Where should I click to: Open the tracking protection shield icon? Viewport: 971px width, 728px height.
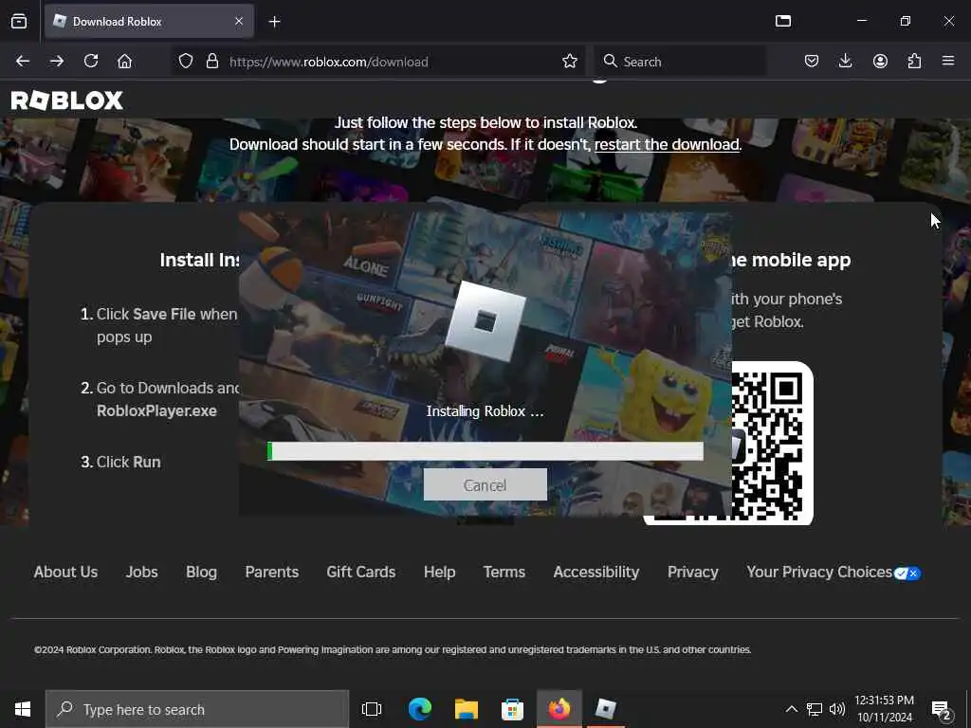coord(186,62)
